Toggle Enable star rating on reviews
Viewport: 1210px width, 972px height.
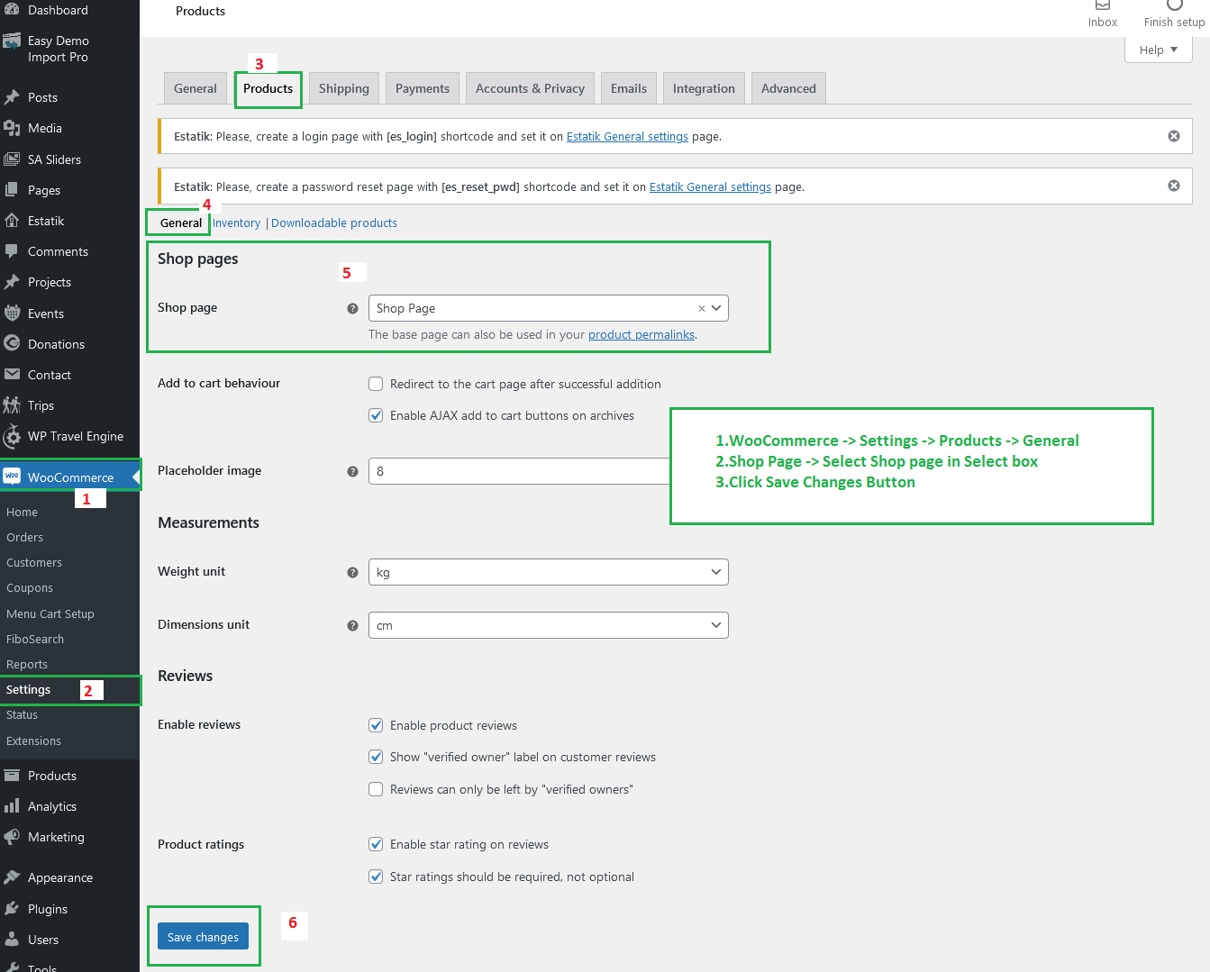coord(376,844)
